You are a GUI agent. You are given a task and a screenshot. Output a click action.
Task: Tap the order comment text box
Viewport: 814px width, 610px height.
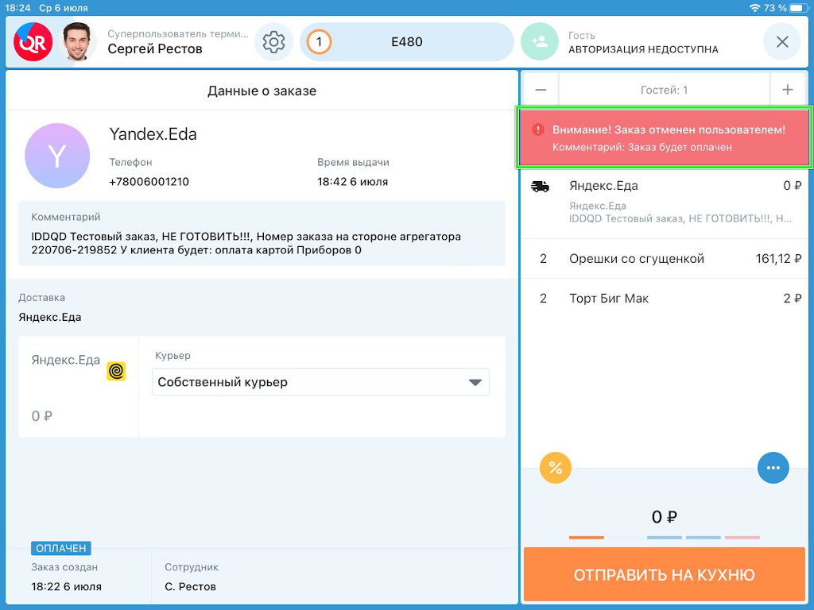[262, 234]
